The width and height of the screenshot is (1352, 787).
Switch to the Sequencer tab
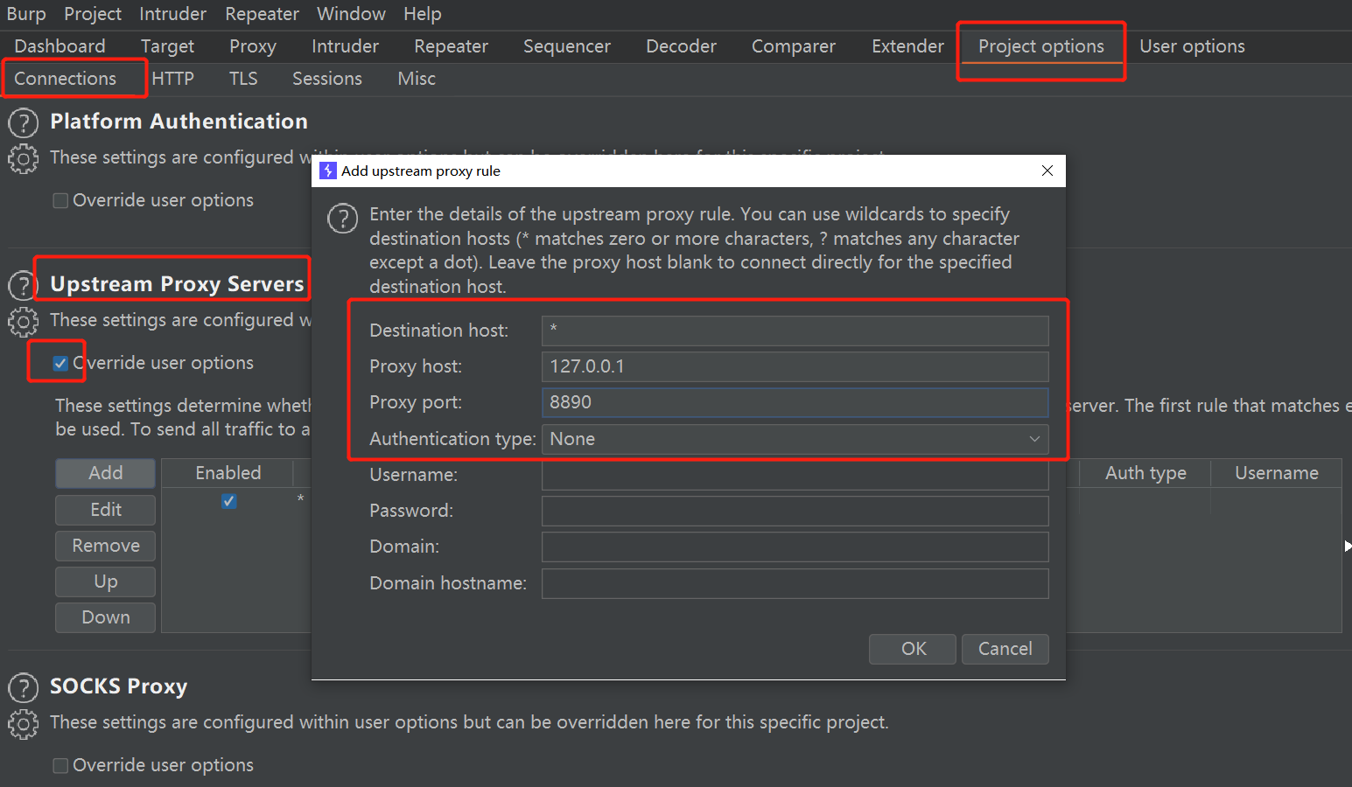click(567, 46)
